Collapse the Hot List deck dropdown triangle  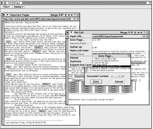(x=71, y=32)
